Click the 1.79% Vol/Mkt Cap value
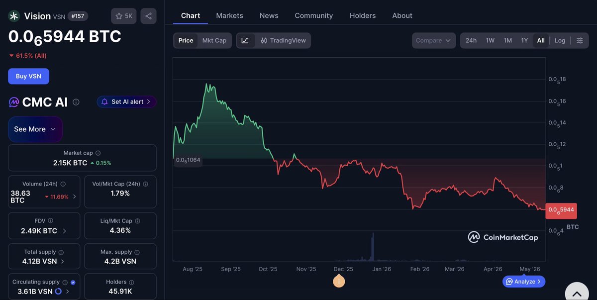 coord(120,193)
